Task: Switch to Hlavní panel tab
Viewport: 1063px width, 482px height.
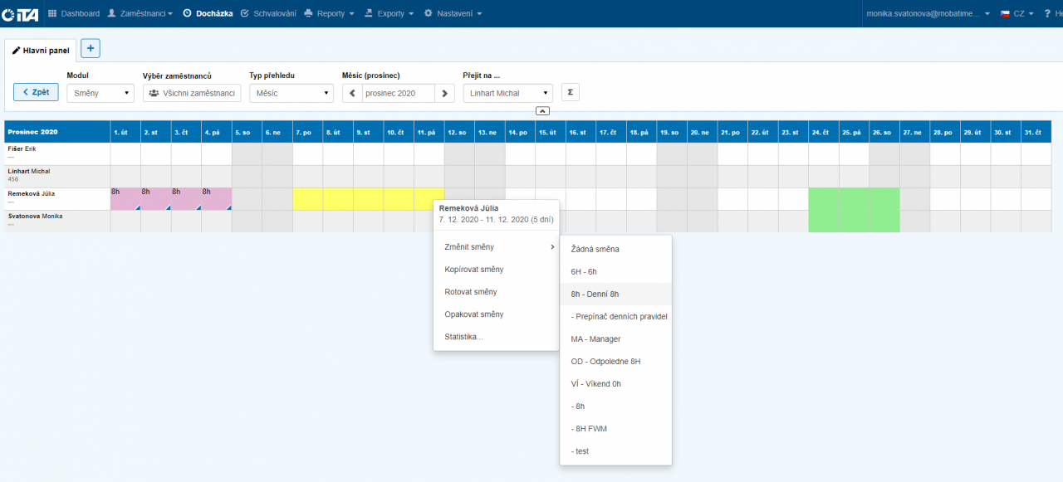Action: (41, 50)
